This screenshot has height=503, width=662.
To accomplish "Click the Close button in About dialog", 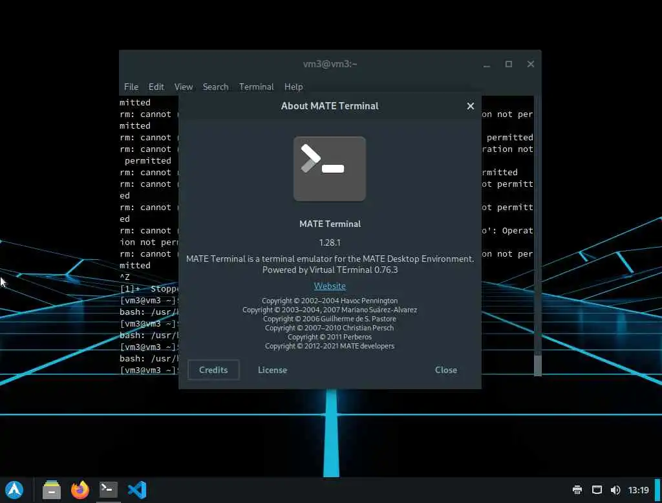I will tap(446, 370).
